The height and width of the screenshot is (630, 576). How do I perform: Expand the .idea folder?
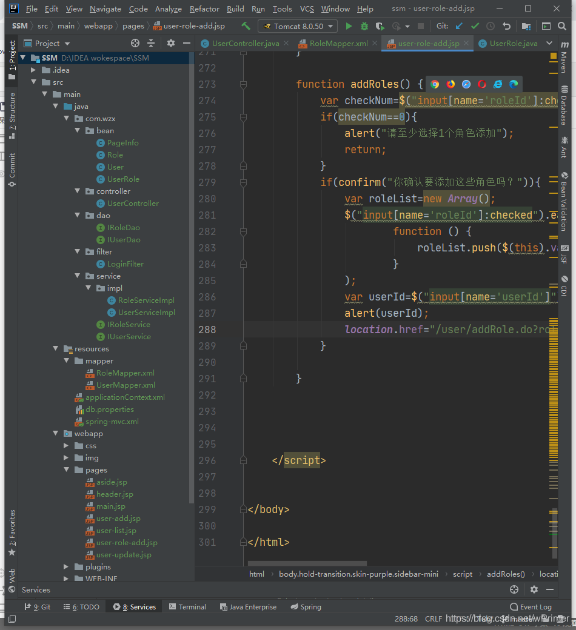coord(33,70)
